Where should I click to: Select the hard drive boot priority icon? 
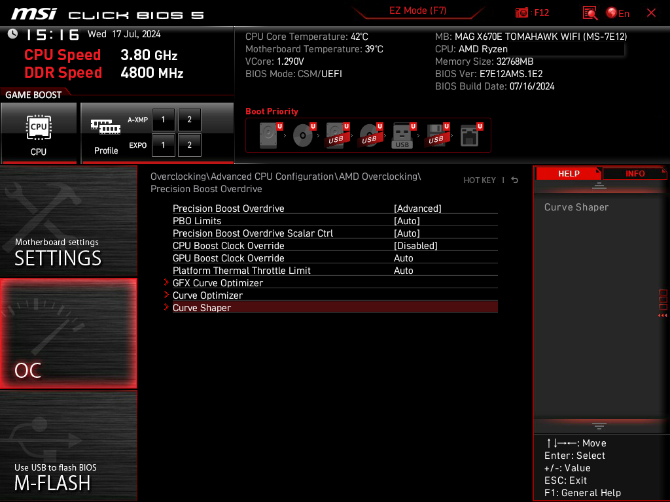(269, 135)
